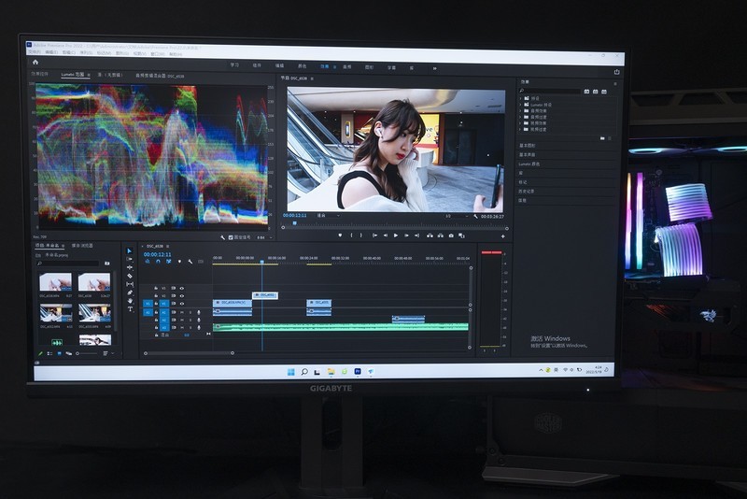
Task: Select the first clip thumbnail in Project panel
Action: point(56,281)
